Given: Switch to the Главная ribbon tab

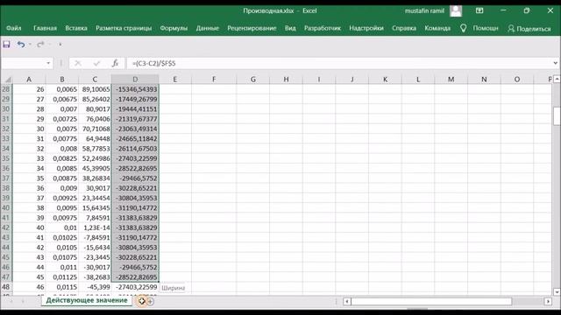Looking at the screenshot, I should (45, 28).
